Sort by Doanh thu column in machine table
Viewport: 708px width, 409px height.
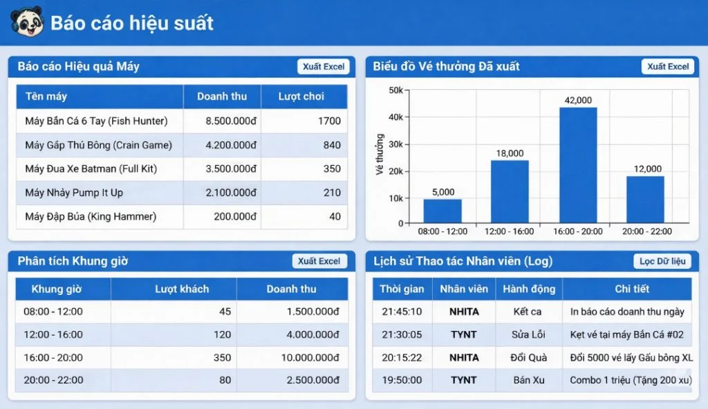[x=221, y=97]
